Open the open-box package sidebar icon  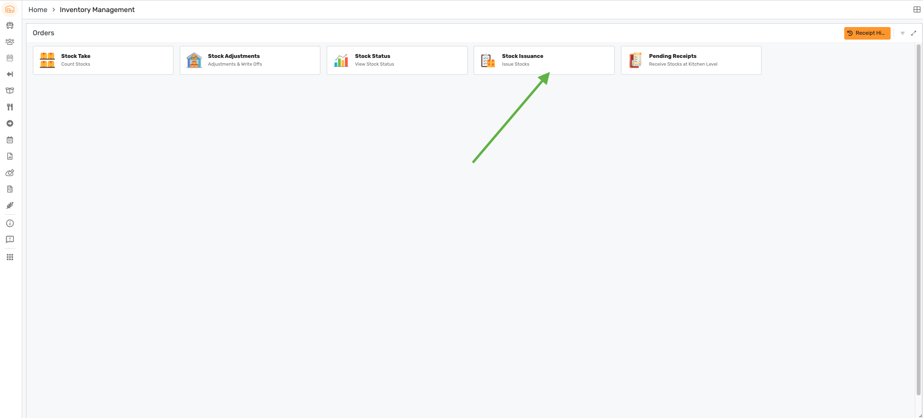[10, 91]
